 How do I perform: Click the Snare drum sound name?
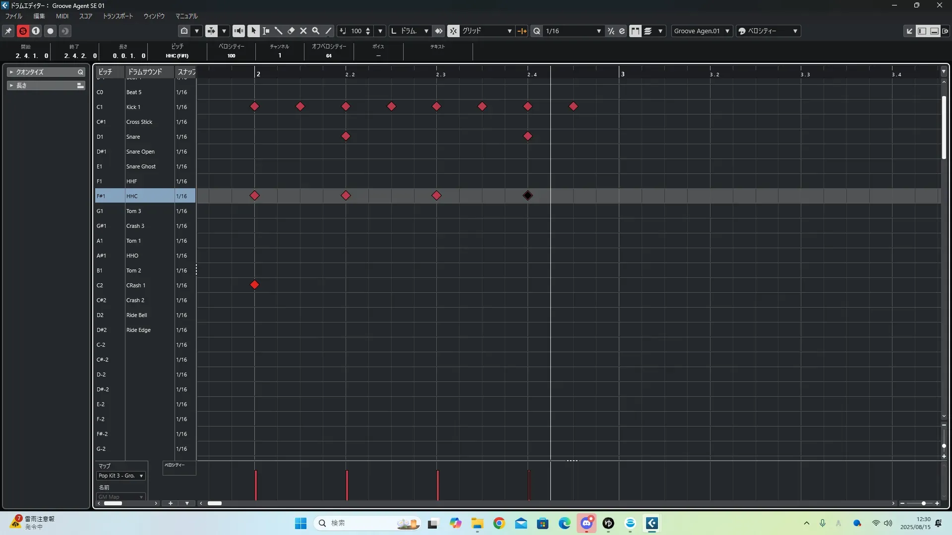133,137
